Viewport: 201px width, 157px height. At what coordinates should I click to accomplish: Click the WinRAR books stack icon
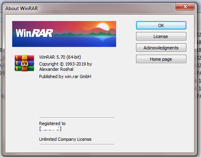pyautogui.click(x=24, y=63)
